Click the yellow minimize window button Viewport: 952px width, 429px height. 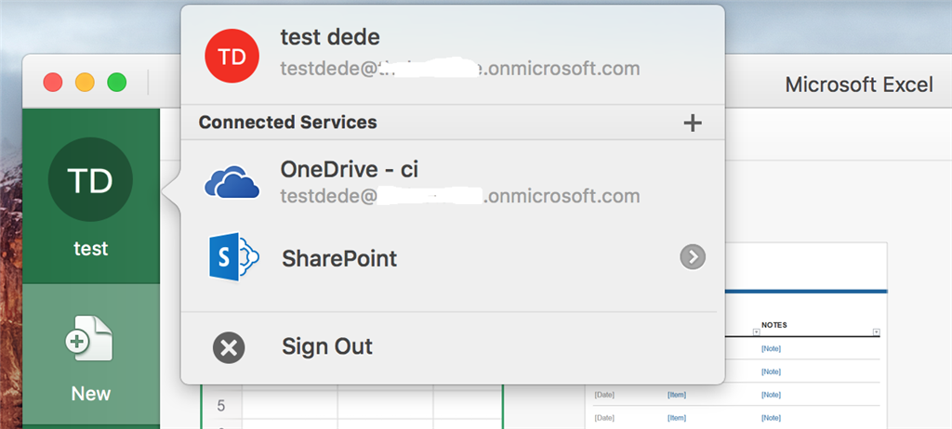[85, 82]
